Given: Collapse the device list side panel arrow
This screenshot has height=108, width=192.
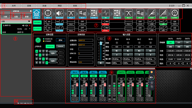Looking at the screenshot, I should (31, 11).
